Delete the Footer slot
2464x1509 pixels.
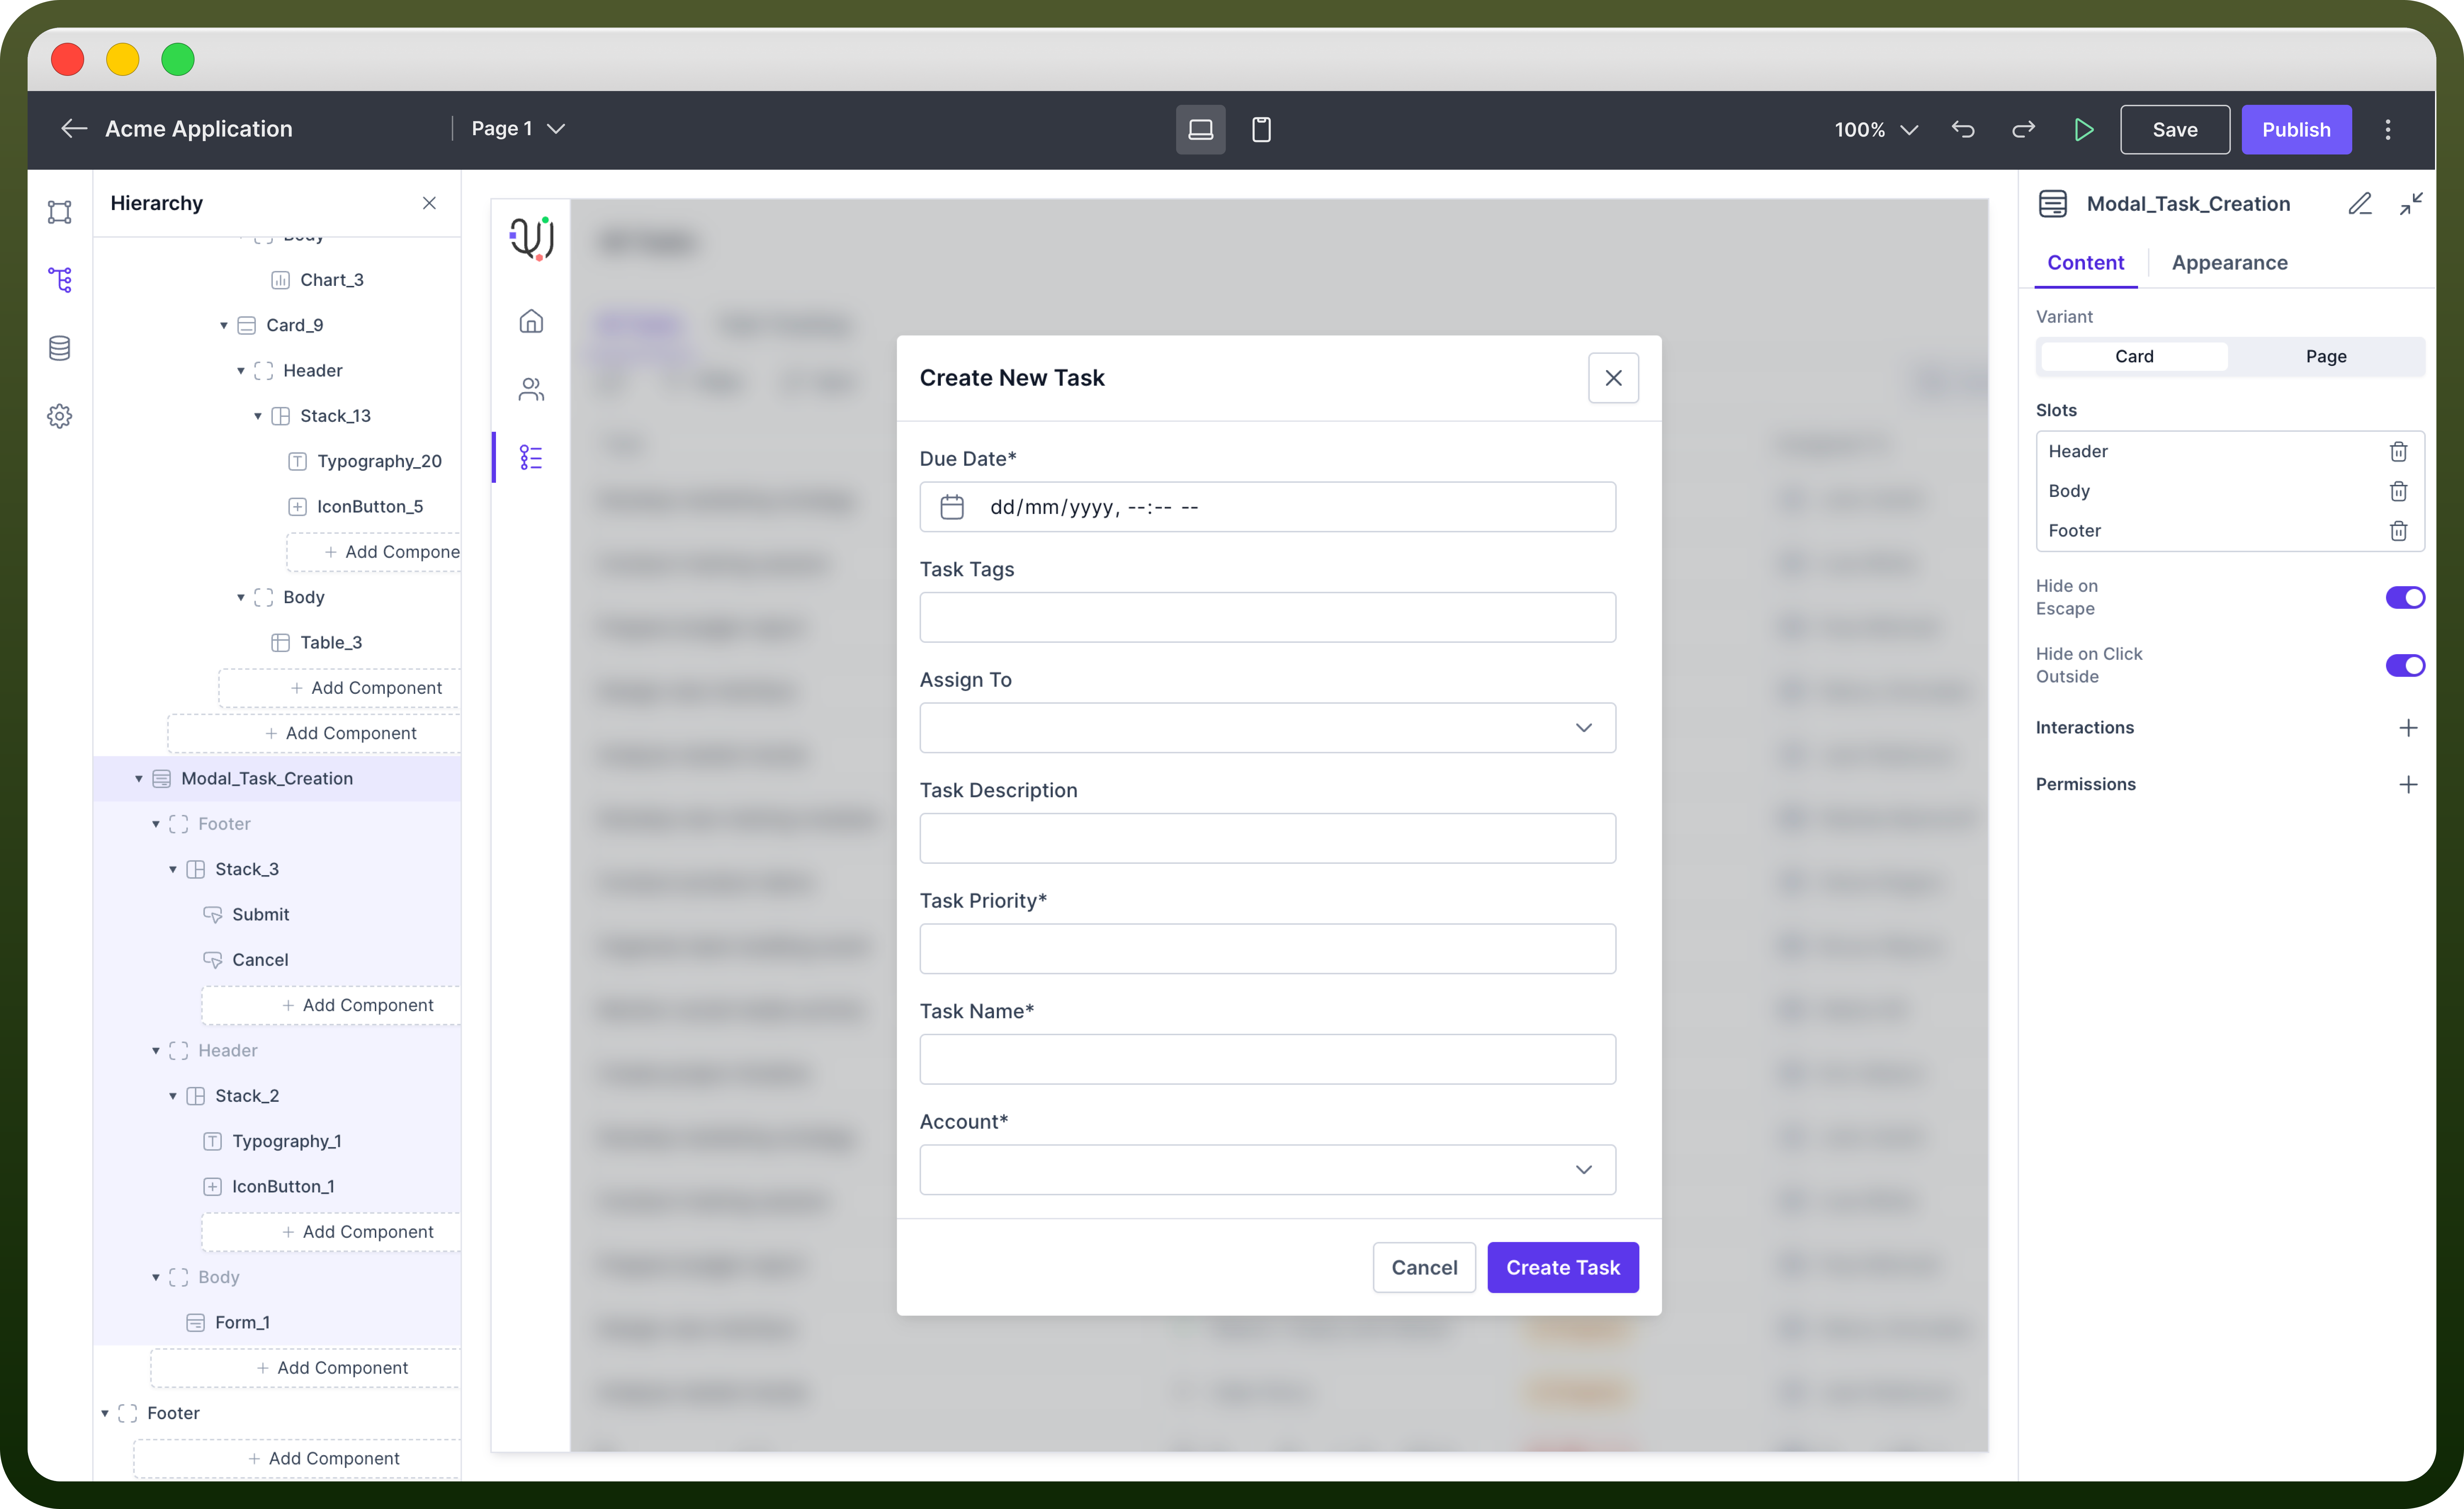click(2398, 531)
